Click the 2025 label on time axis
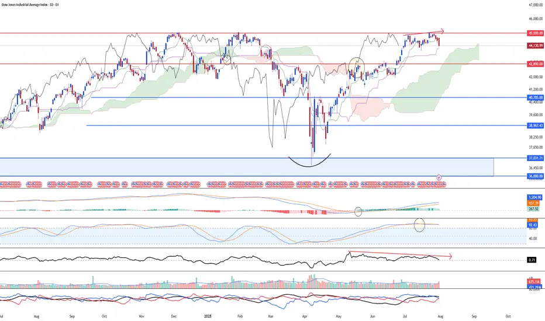Image resolution: width=545 pixels, height=321 pixels. click(208, 316)
